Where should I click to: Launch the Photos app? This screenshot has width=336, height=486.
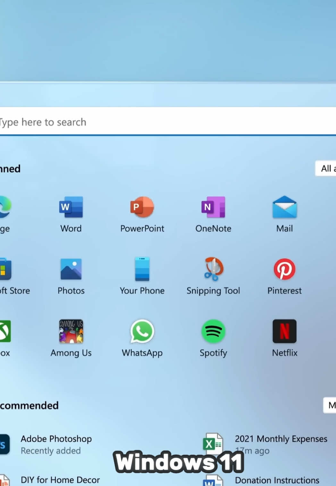(x=71, y=269)
